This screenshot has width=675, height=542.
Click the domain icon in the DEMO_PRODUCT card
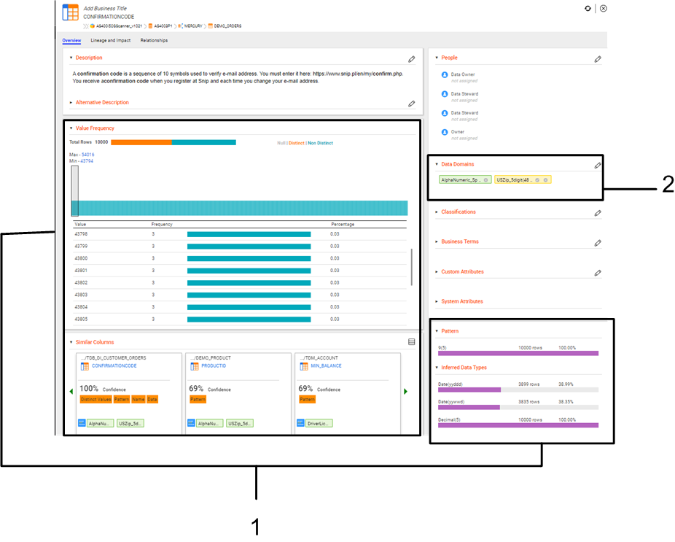pyautogui.click(x=191, y=423)
